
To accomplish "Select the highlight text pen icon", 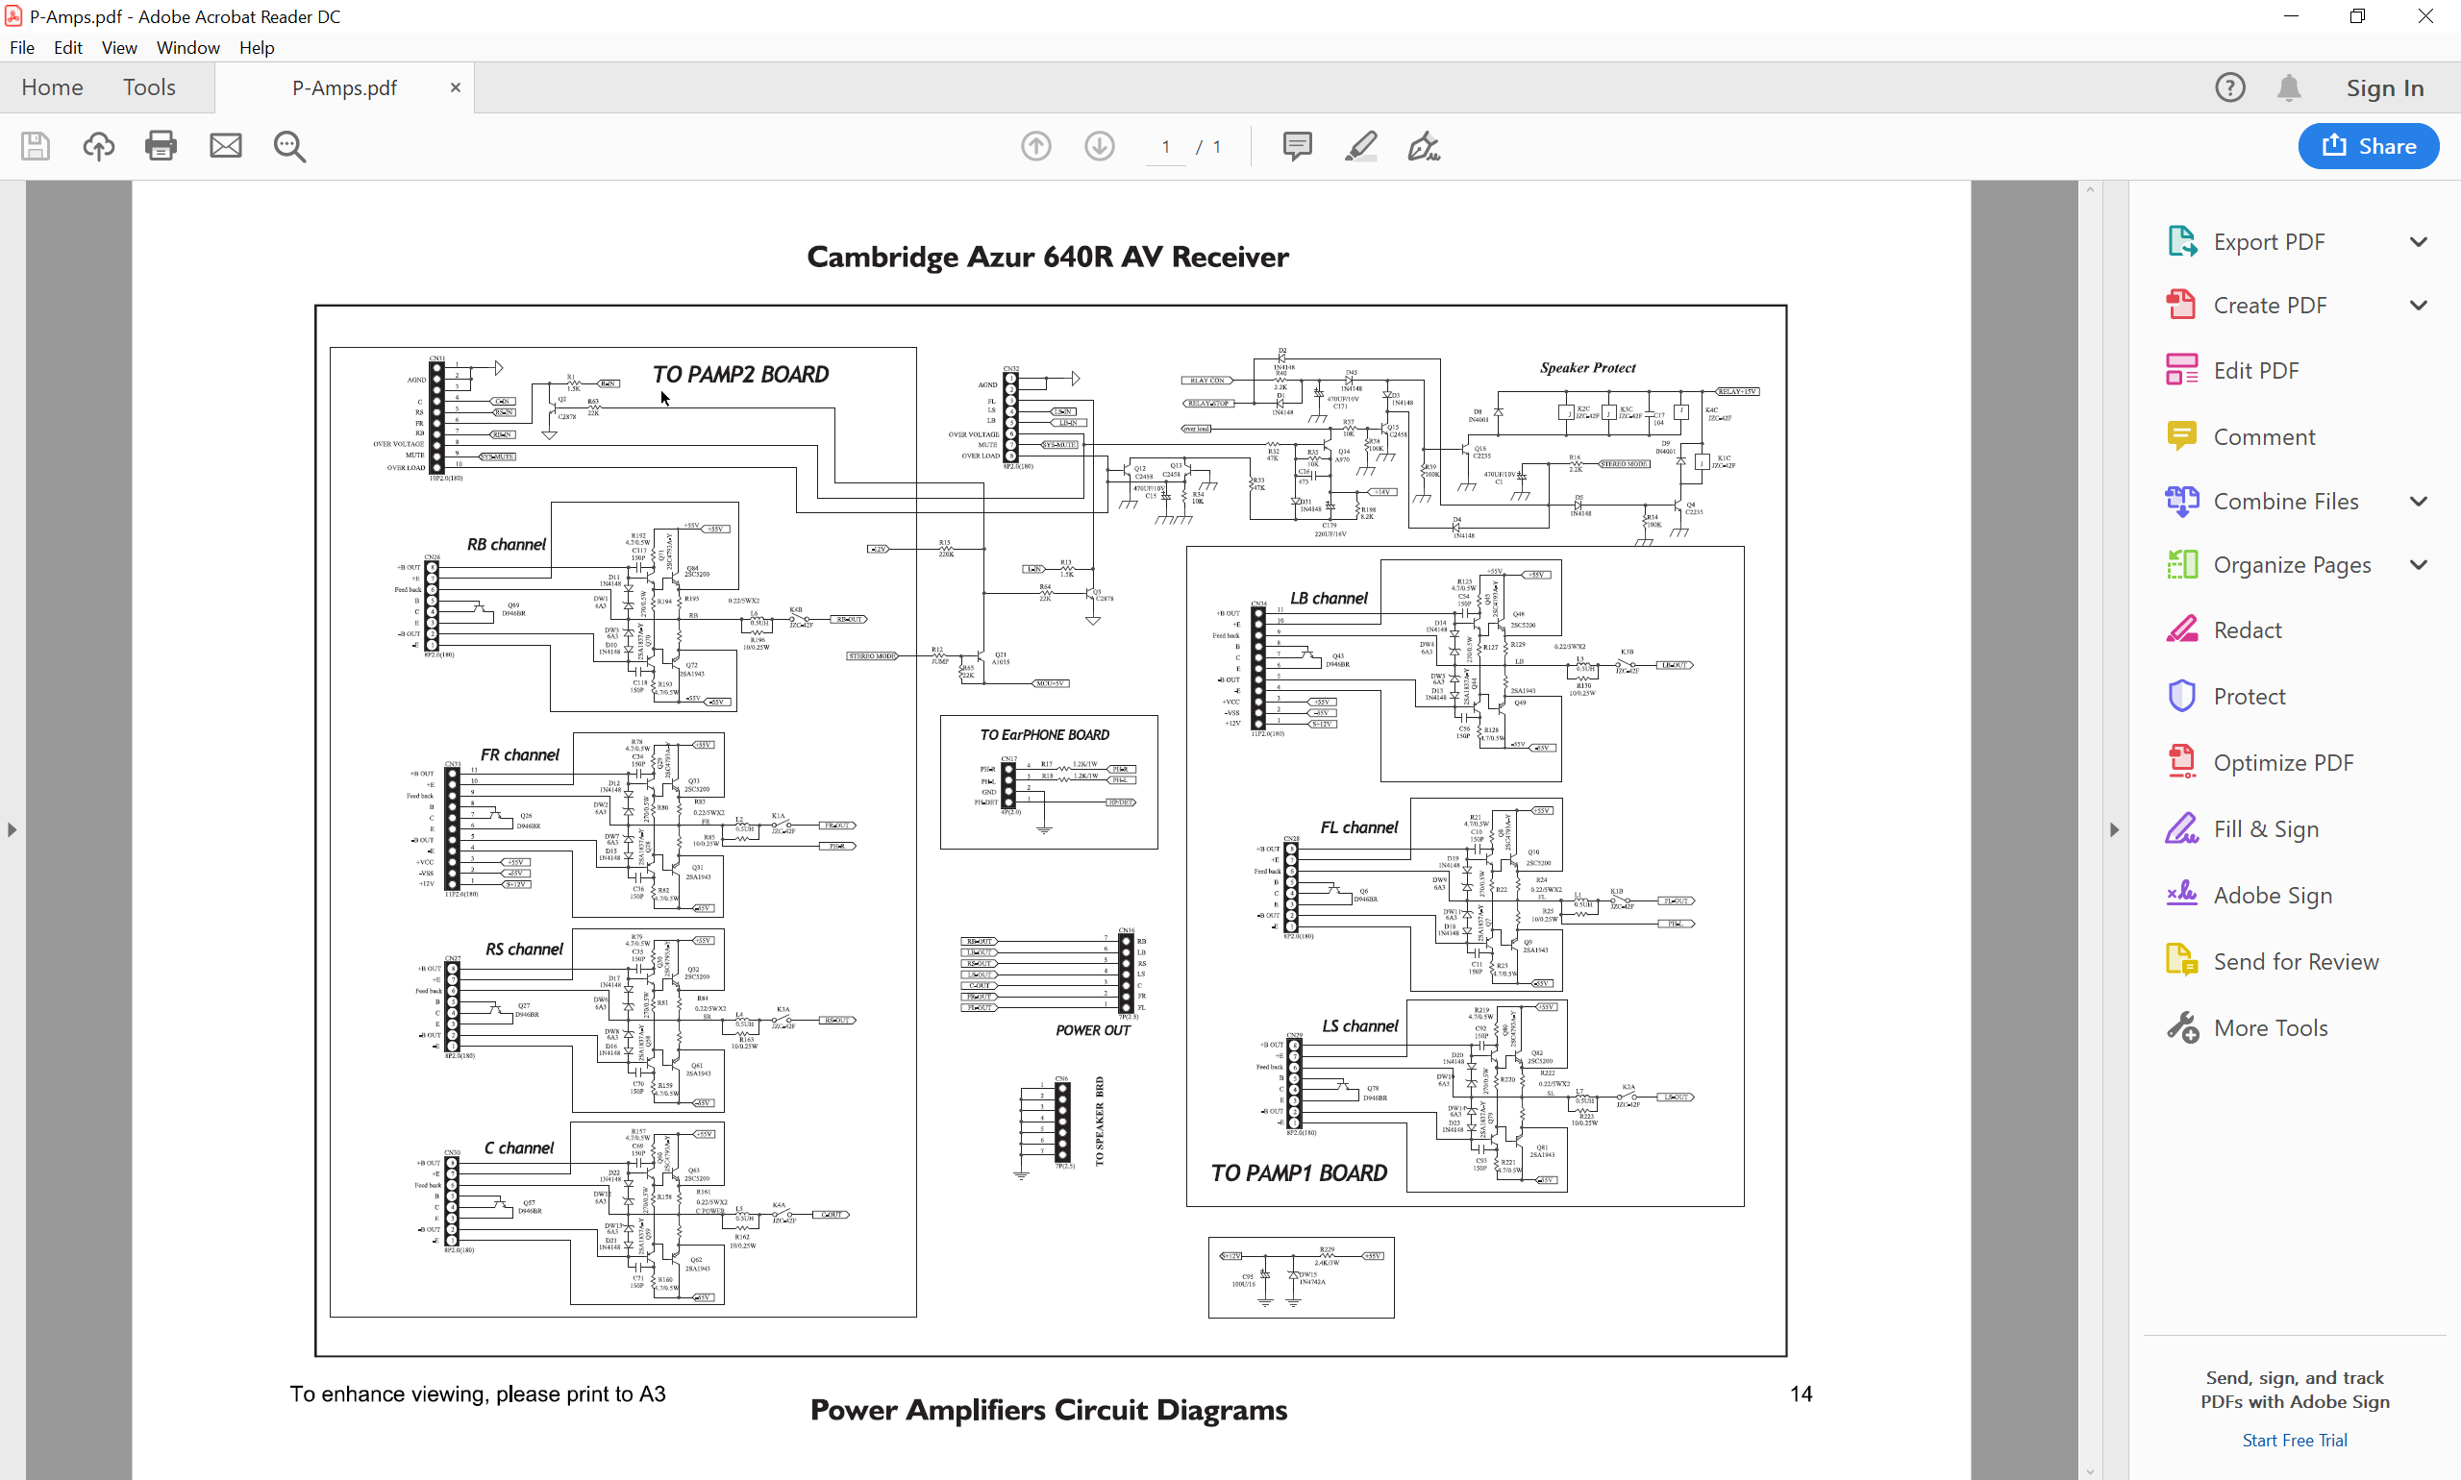I will pyautogui.click(x=1360, y=147).
